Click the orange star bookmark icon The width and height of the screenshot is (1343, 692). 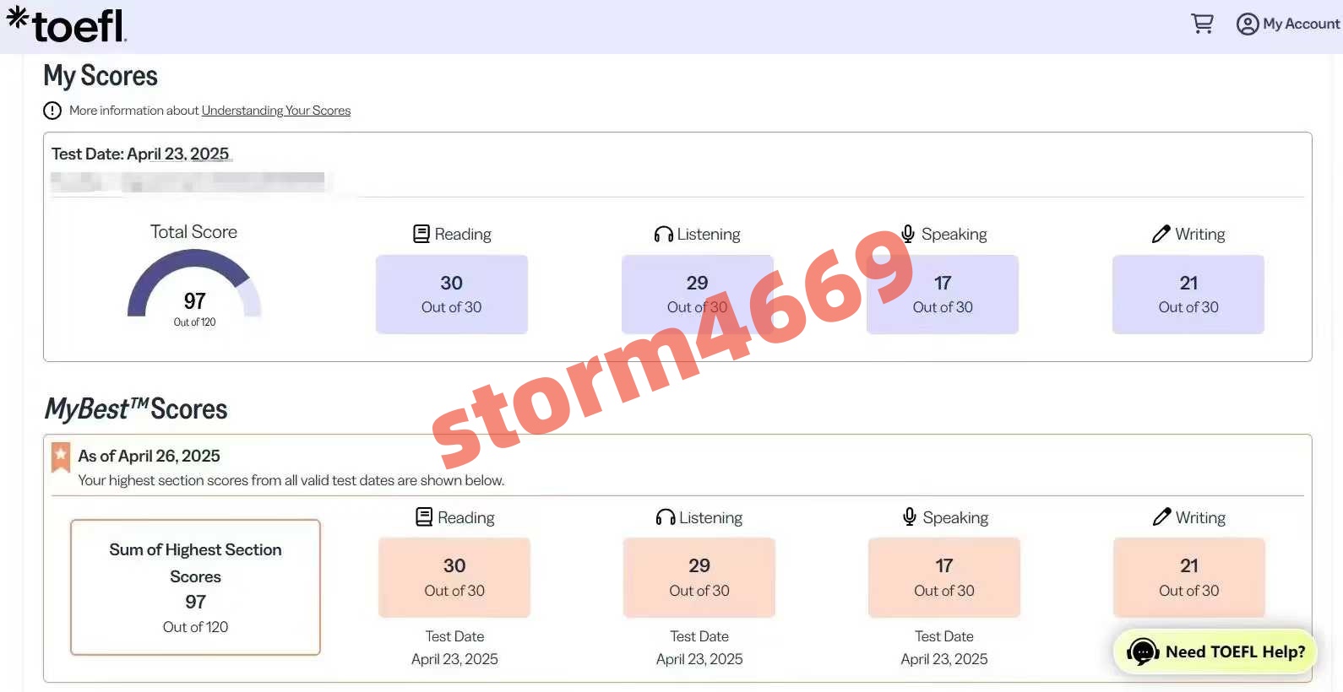61,457
